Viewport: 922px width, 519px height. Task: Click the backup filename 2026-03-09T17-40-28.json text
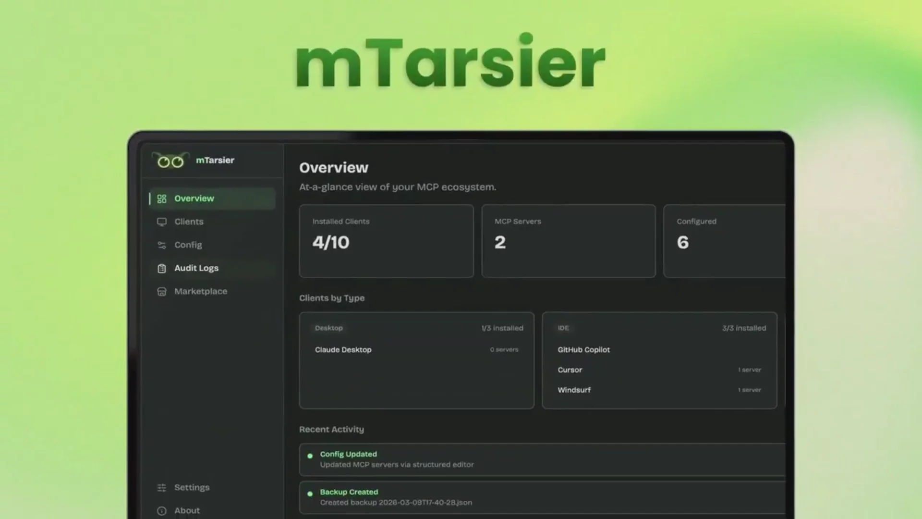pos(425,503)
